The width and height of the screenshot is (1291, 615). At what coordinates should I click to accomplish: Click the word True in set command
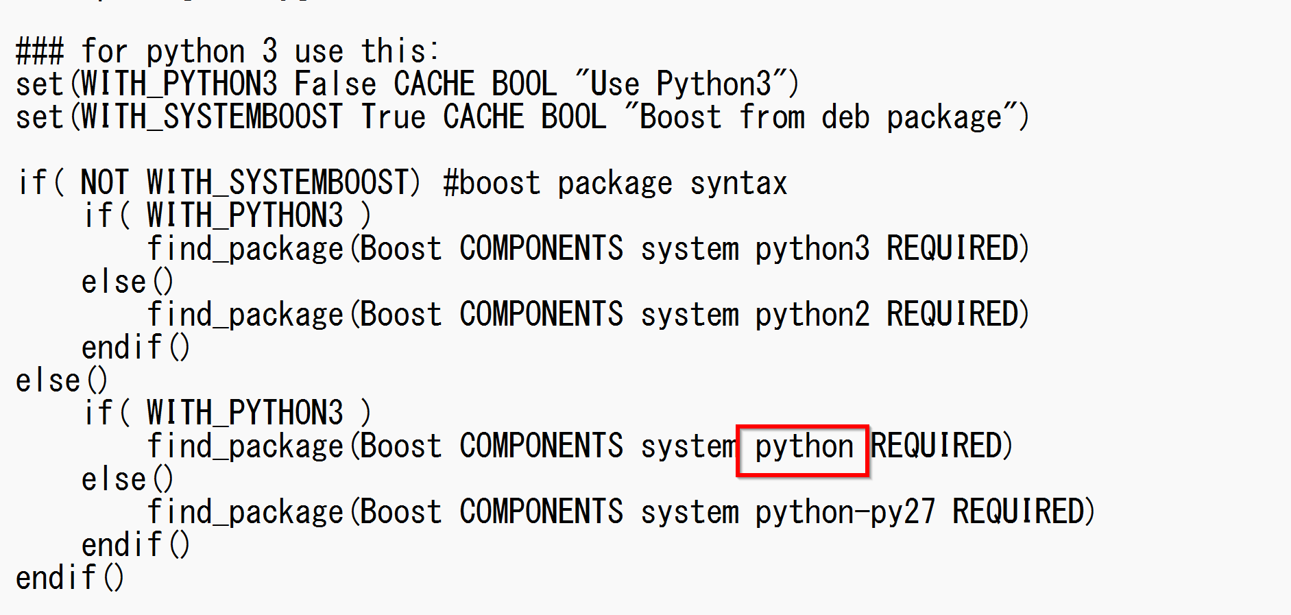tap(393, 117)
